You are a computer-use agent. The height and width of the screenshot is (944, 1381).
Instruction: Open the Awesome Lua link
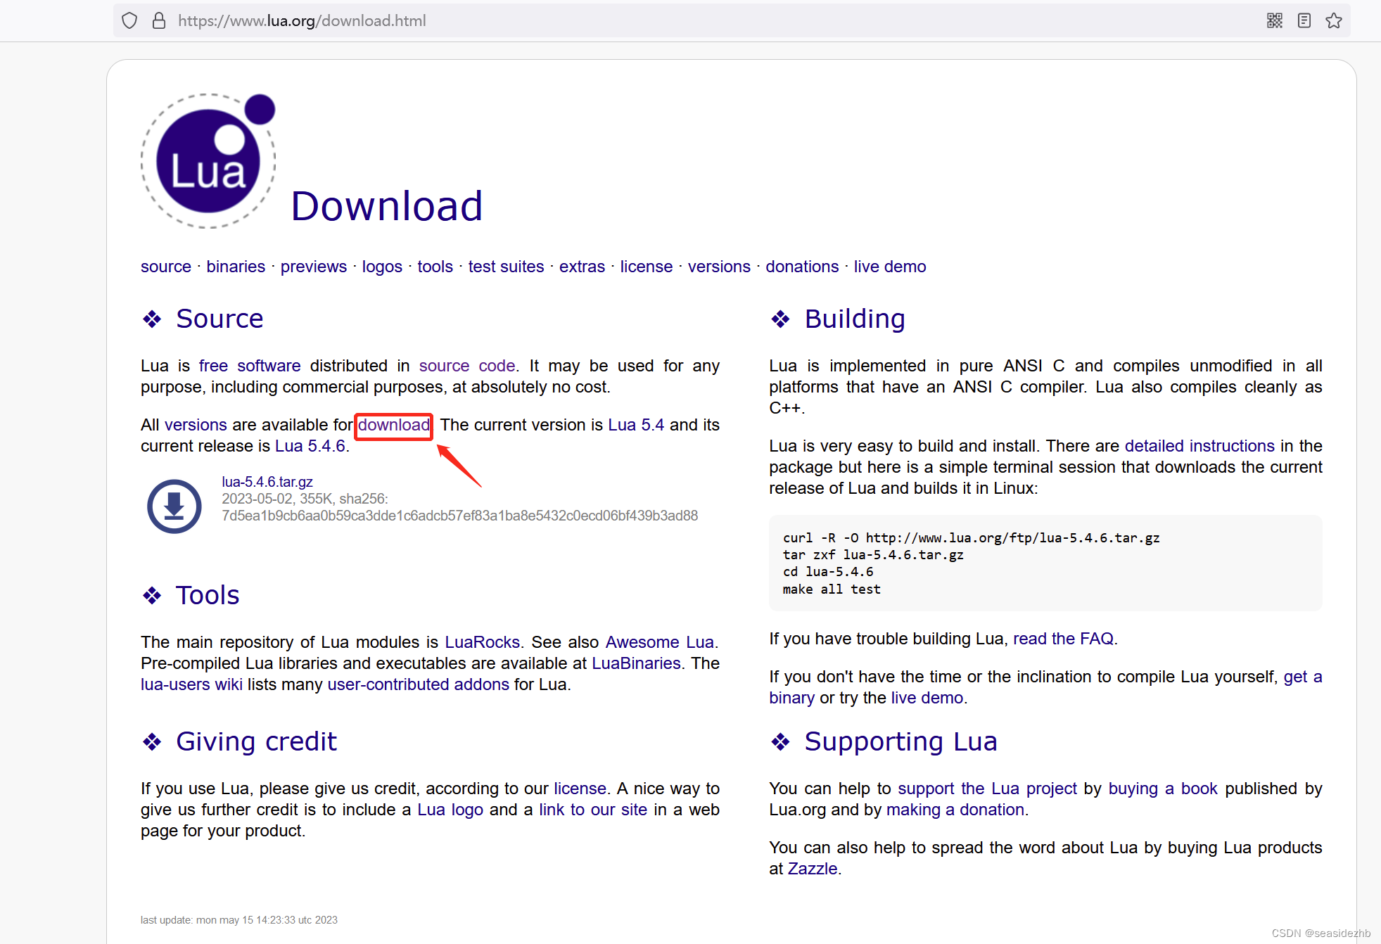coord(660,642)
